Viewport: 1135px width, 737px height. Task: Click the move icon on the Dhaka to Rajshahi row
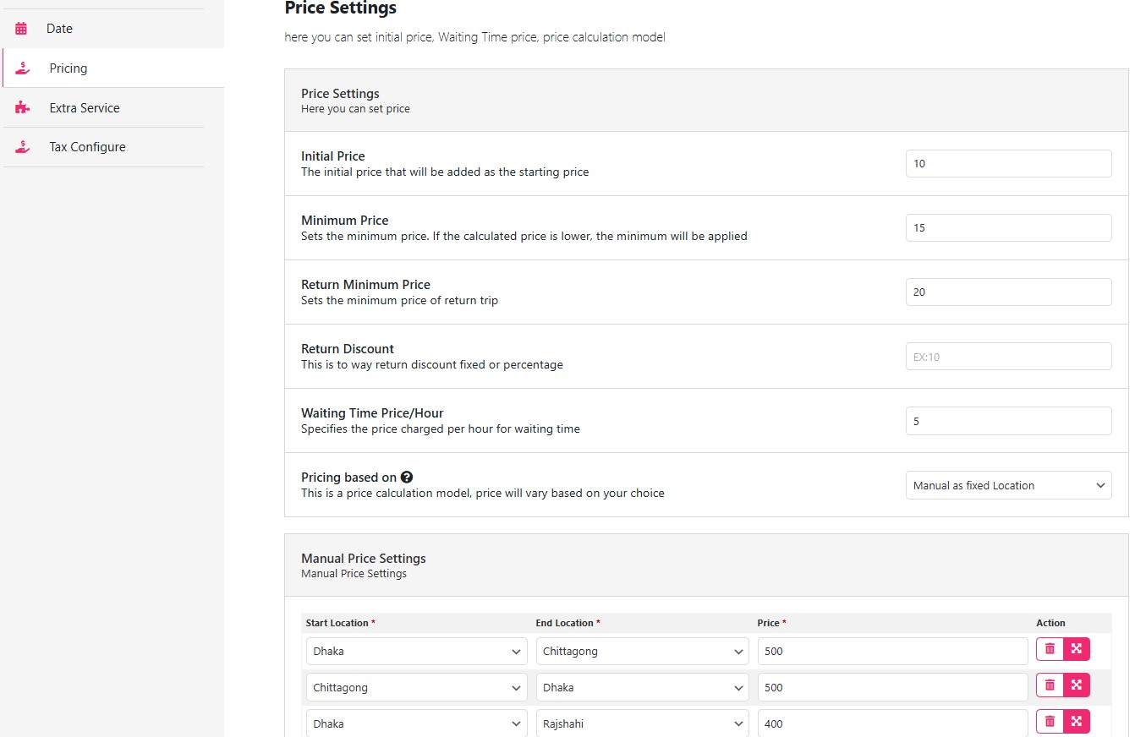[x=1077, y=721]
